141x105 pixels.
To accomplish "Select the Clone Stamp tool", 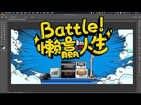I will (x=4, y=31).
